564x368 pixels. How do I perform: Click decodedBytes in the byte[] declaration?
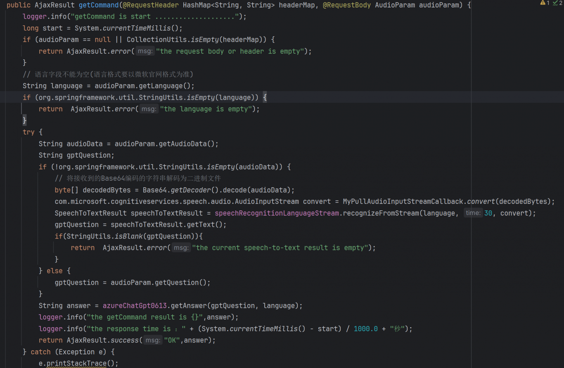click(x=107, y=190)
